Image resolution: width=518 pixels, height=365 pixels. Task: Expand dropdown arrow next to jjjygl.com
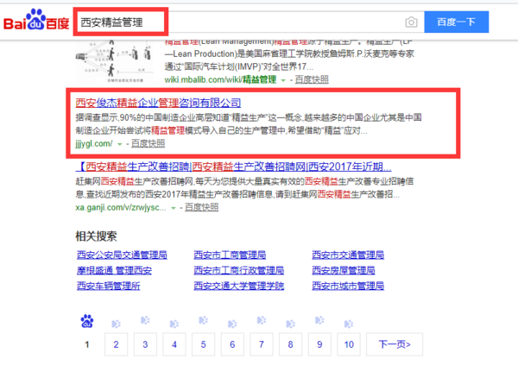pyautogui.click(x=120, y=144)
